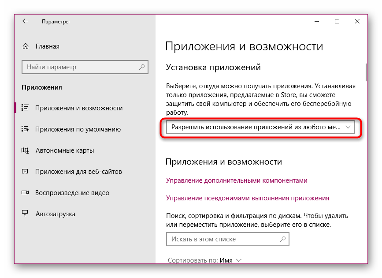Open the Сортировать по: Имя dropdown

(x=204, y=260)
